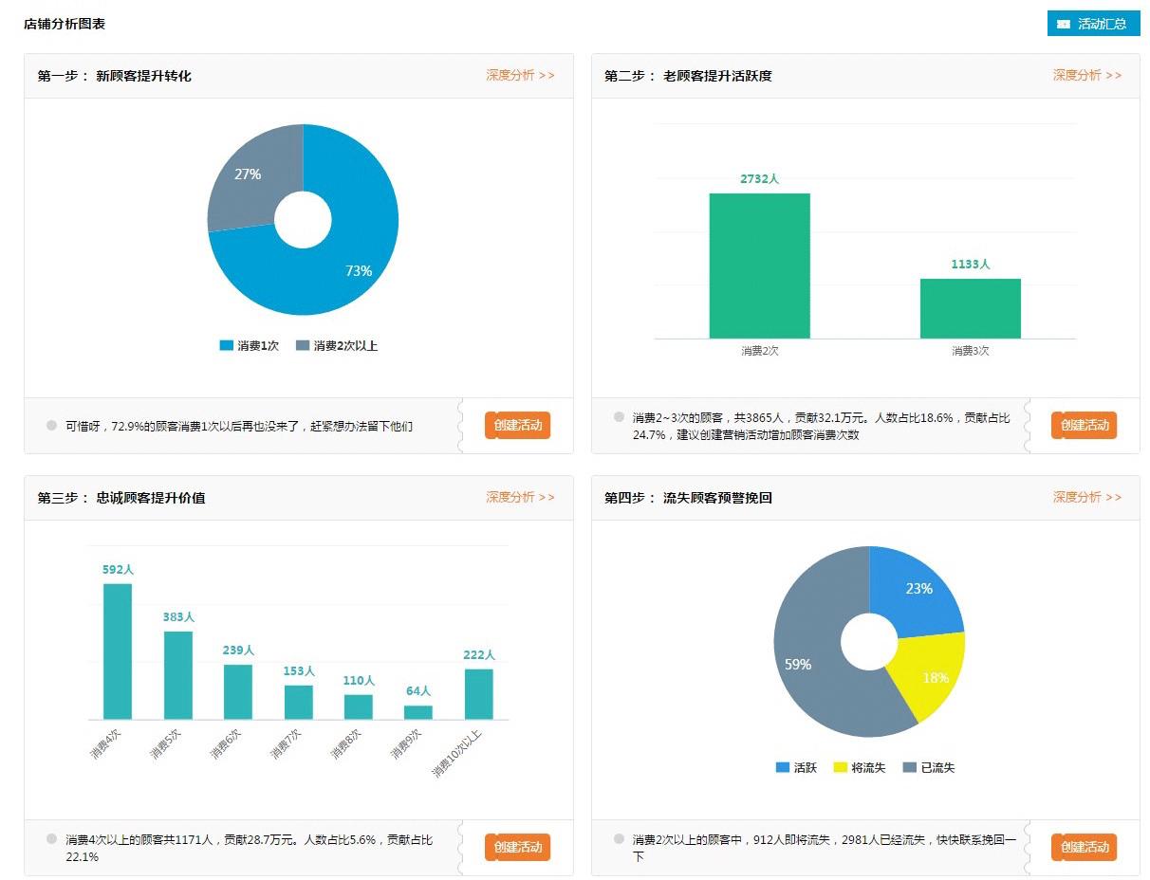Click the 2732人 bar in the bar chart
This screenshot has width=1150, height=880.
click(759, 266)
